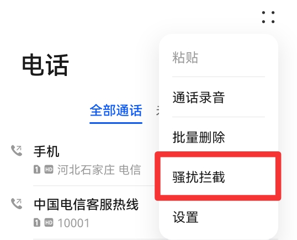The width and height of the screenshot is (297, 240).
Task: Tap the SIM 1 badge beside 10001
Action: point(37,222)
